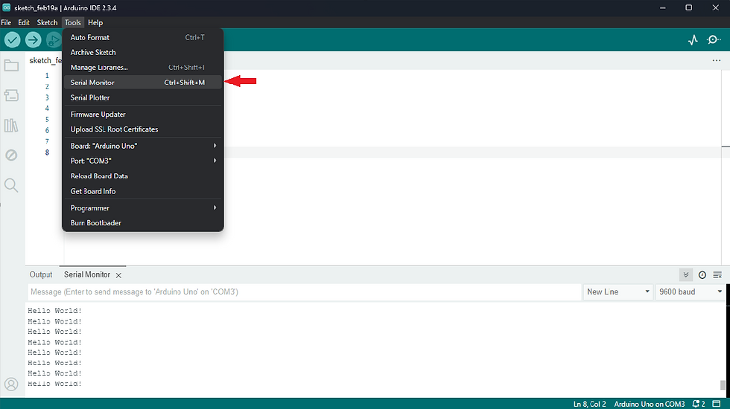Click line number 1 in the editor gutter
The height and width of the screenshot is (409, 730).
pyautogui.click(x=47, y=75)
